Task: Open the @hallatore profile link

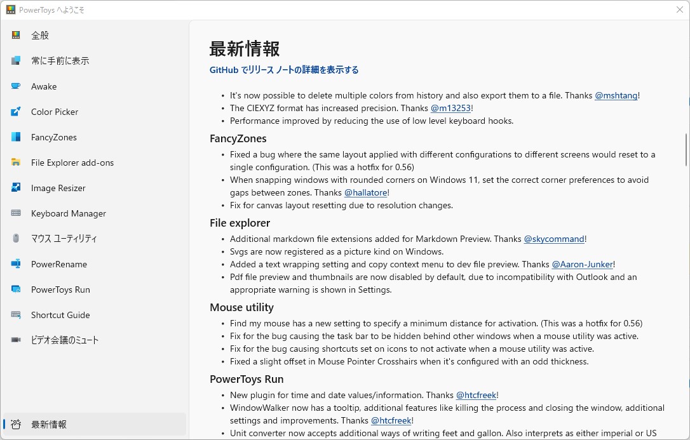Action: [365, 192]
